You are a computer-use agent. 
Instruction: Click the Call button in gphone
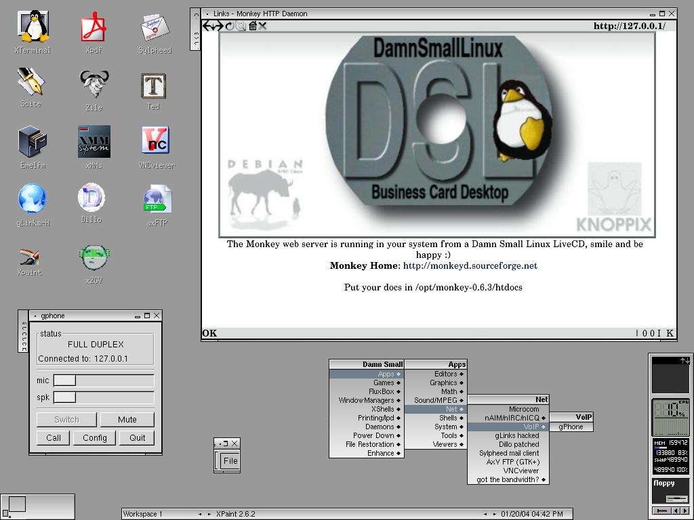click(x=53, y=438)
